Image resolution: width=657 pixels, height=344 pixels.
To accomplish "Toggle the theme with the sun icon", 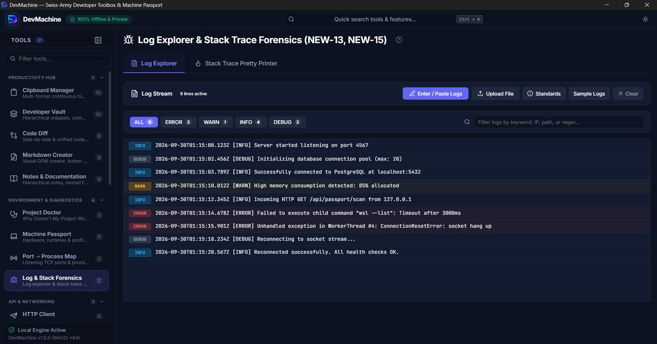I will pos(645,19).
